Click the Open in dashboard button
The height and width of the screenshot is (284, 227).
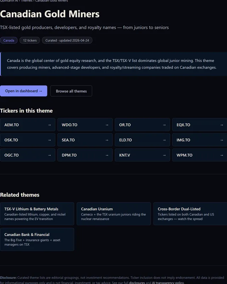23,91
